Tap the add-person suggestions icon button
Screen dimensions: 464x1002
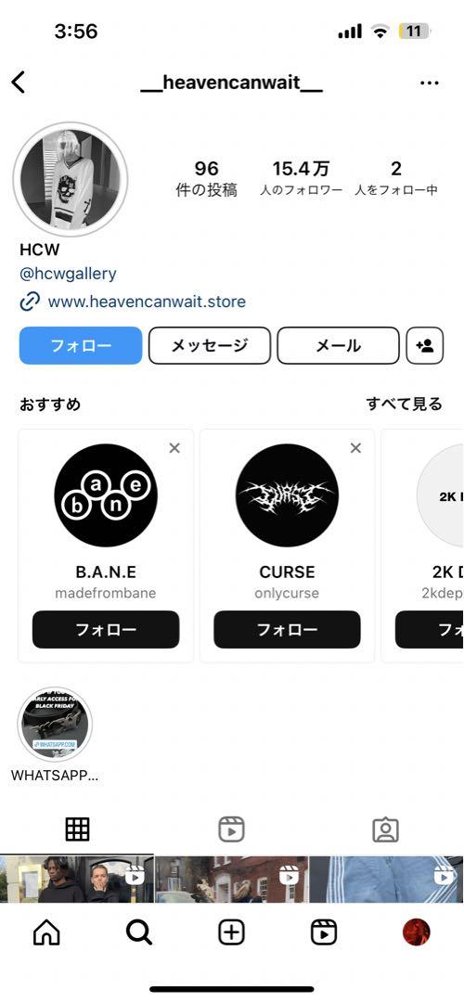[424, 346]
